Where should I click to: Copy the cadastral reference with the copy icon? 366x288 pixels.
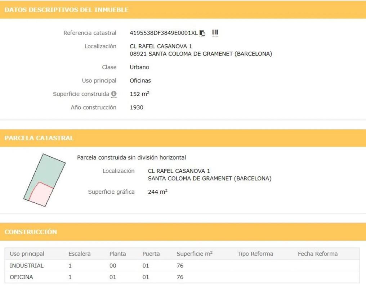point(202,33)
